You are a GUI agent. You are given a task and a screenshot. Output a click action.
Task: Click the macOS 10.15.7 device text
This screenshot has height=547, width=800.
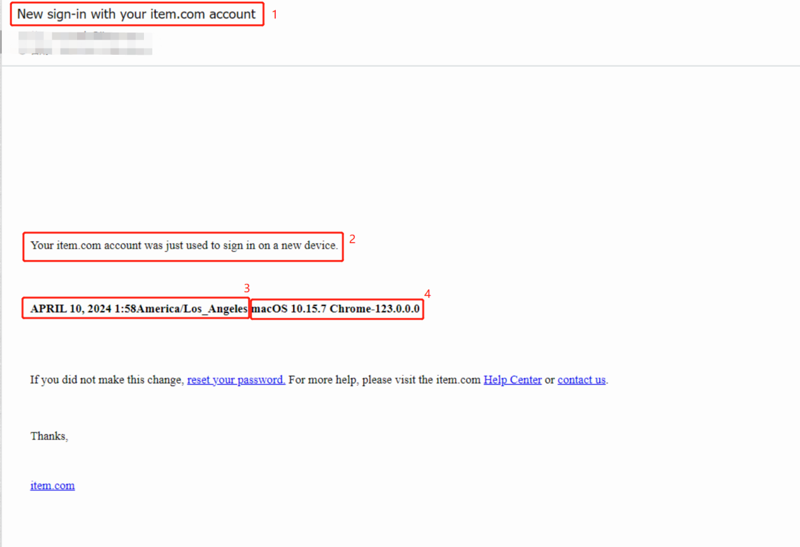289,309
